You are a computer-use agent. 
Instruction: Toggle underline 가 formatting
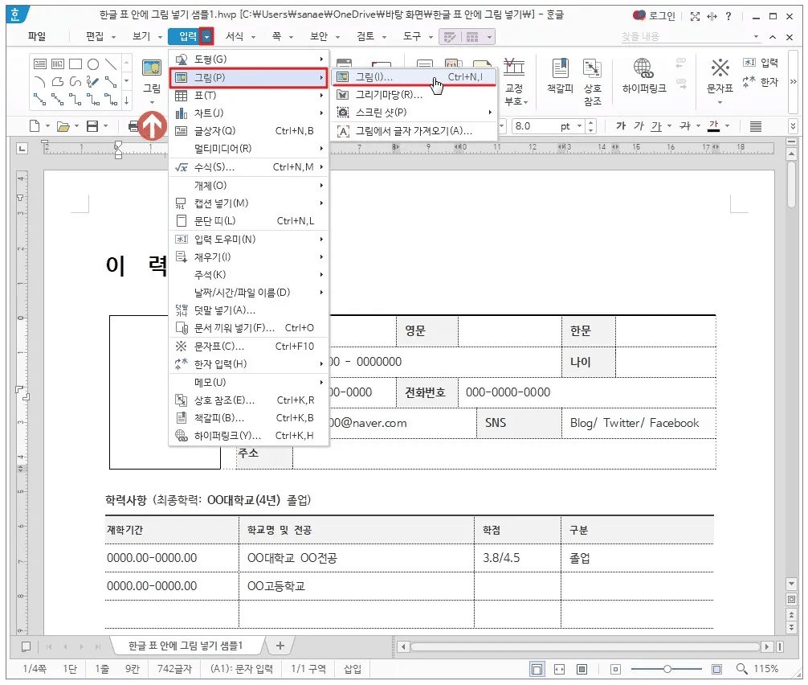tap(656, 126)
